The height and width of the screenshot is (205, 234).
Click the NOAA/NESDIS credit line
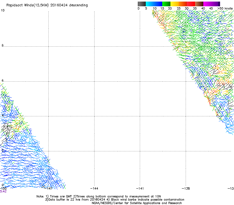click(x=137, y=203)
